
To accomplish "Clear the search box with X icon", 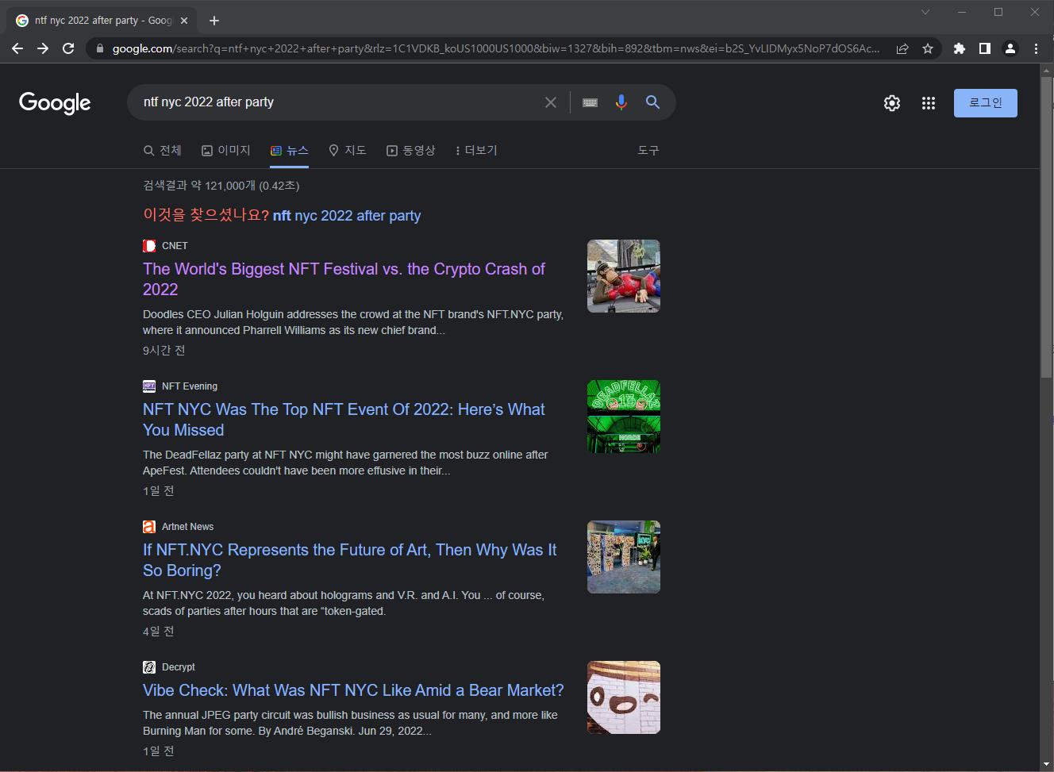I will tap(551, 102).
